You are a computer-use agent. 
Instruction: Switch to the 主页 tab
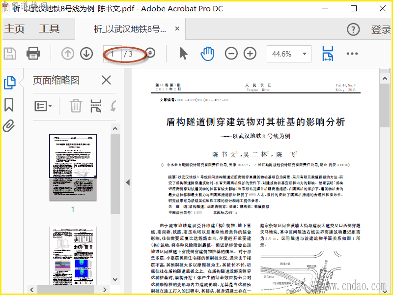click(x=14, y=29)
